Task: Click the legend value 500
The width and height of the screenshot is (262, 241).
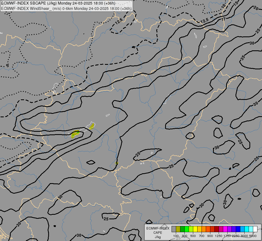Action: coord(193,236)
